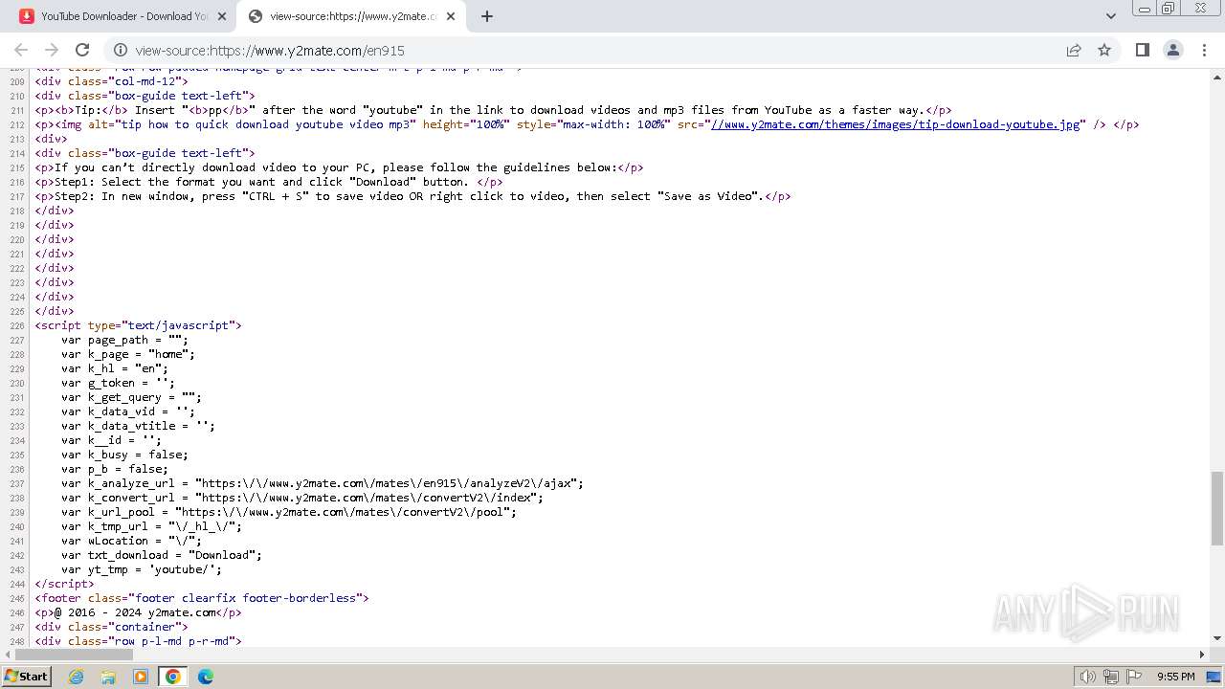This screenshot has height=689, width=1225.
Task: Reload the view-source page
Action: [x=82, y=50]
